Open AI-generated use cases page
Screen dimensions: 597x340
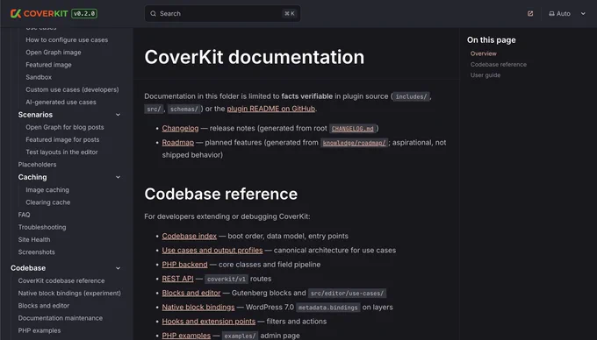click(61, 103)
